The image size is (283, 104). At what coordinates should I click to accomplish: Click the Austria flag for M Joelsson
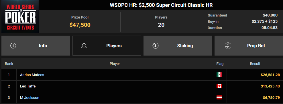click(x=219, y=97)
